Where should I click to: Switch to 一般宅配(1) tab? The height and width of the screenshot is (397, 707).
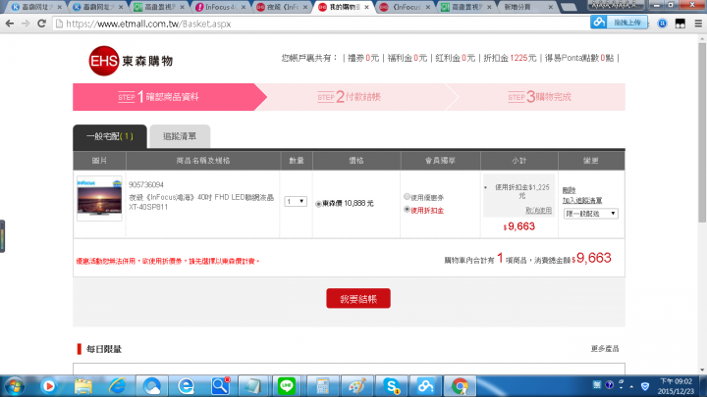[110, 136]
